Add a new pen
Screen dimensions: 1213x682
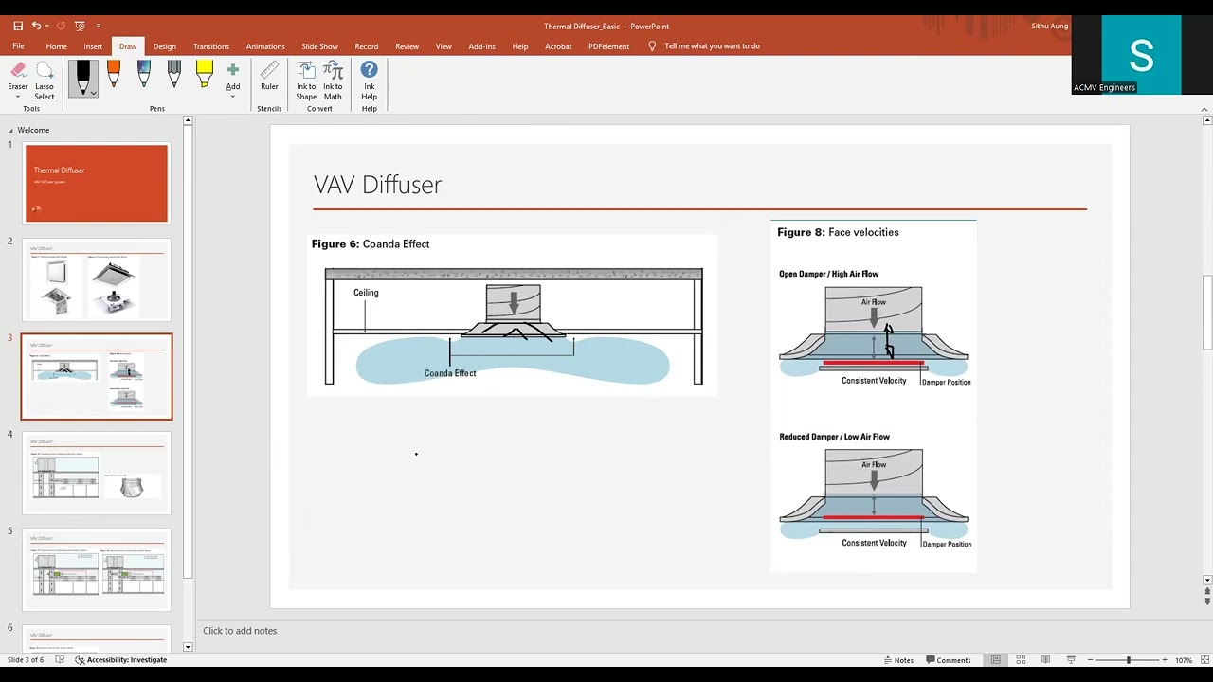pyautogui.click(x=233, y=80)
